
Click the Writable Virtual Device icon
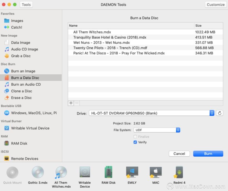(7, 128)
